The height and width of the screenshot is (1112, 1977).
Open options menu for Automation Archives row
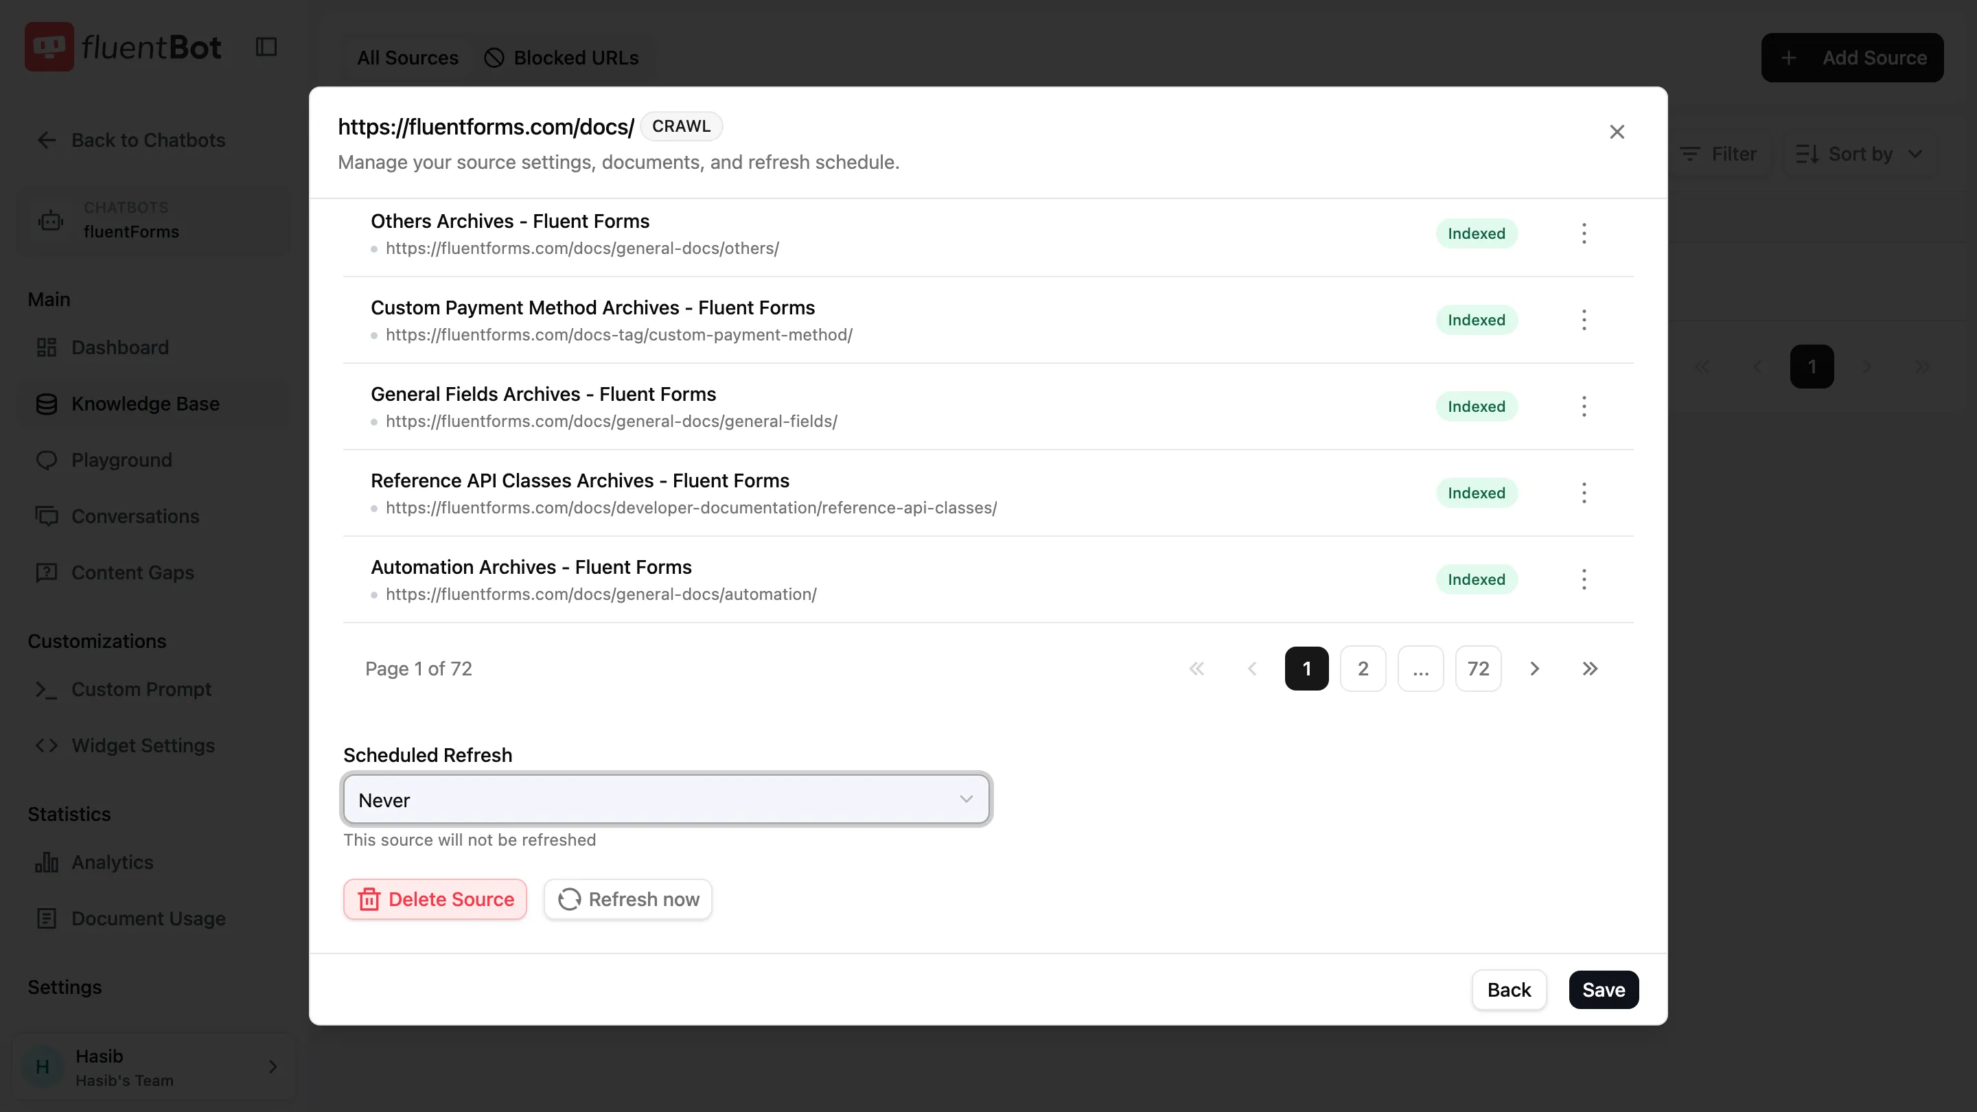1583,579
